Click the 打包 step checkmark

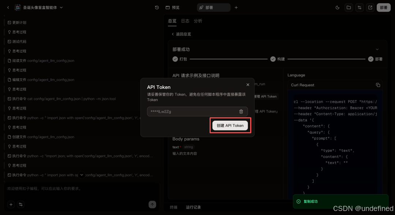pos(175,59)
